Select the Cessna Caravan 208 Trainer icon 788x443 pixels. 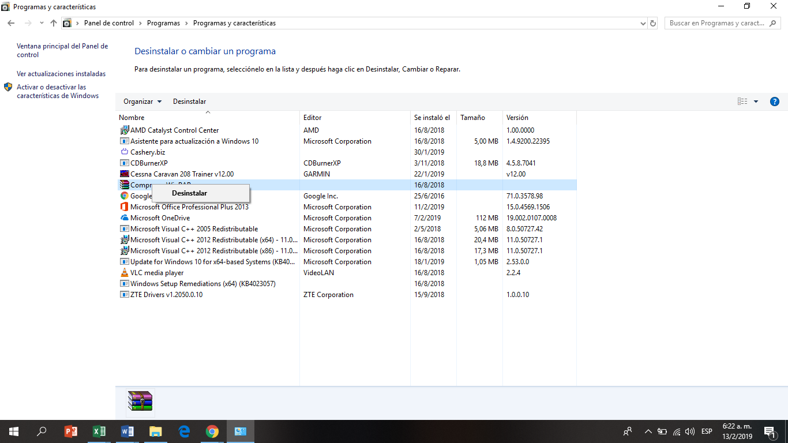(124, 174)
